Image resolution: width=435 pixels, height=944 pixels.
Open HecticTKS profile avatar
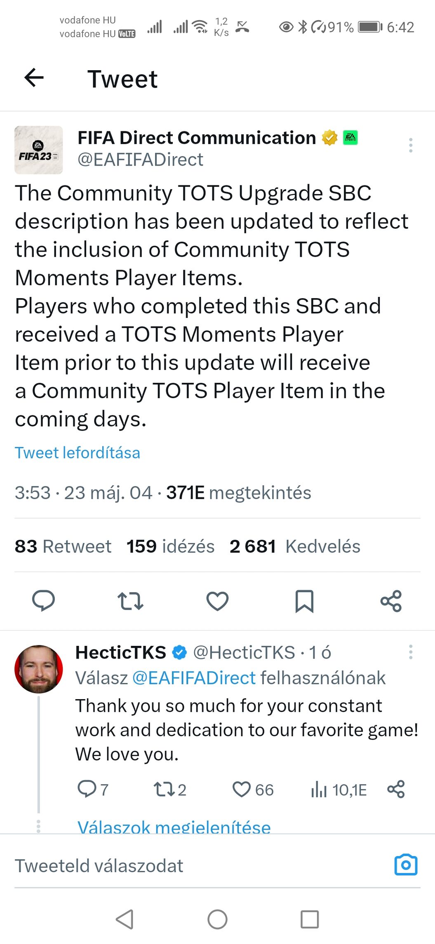pos(38,669)
